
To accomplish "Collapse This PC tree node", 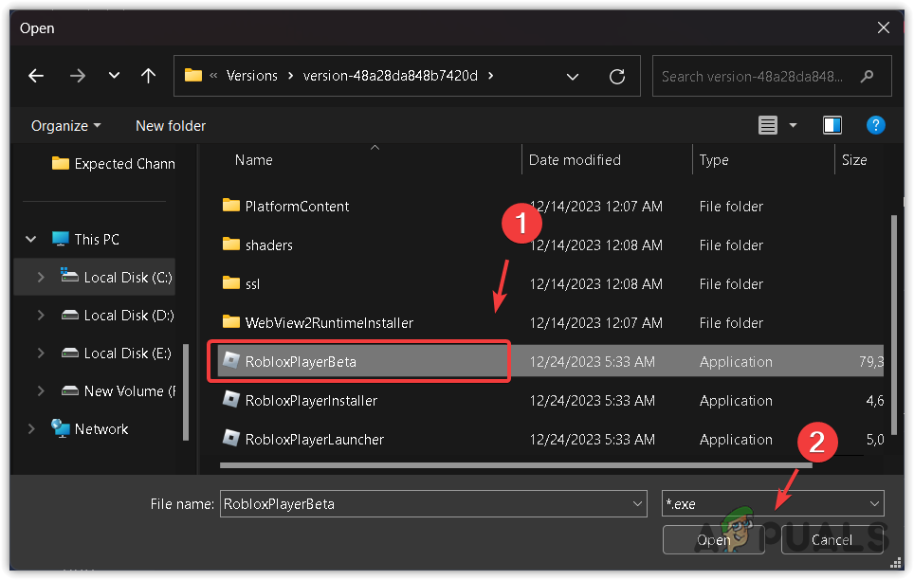I will [x=31, y=239].
